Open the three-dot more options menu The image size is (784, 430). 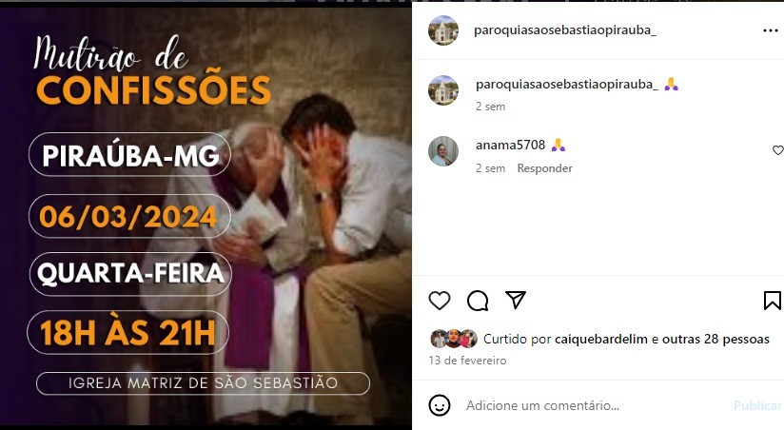(771, 31)
